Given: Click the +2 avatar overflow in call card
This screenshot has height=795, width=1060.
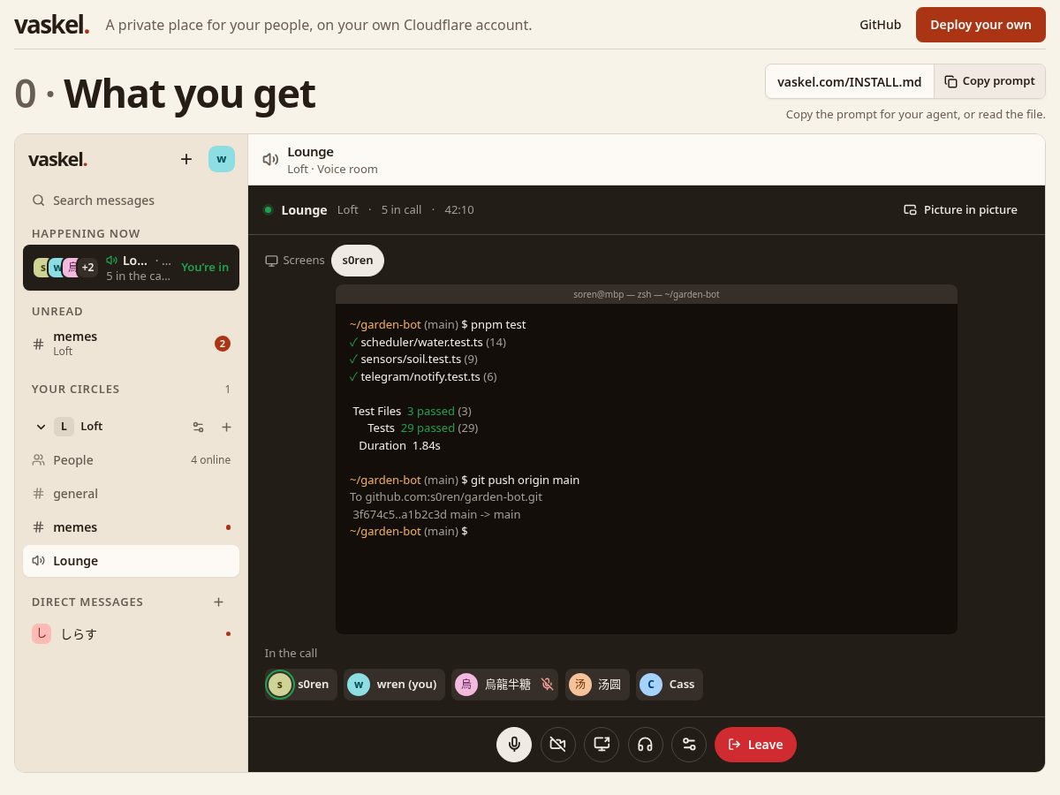Looking at the screenshot, I should pos(87,268).
